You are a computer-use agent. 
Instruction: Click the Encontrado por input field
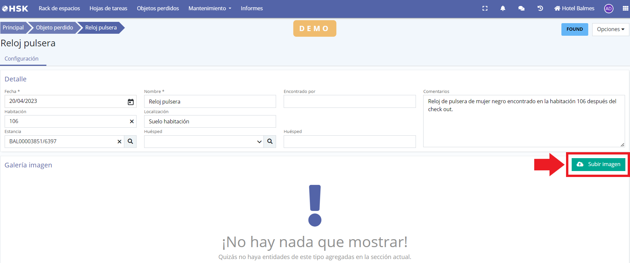349,102
